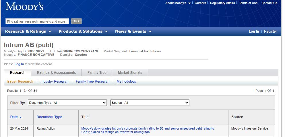Click the Industry value FINANCE-NON CAPTIVE
The height and width of the screenshot is (137, 287).
(x=36, y=55)
